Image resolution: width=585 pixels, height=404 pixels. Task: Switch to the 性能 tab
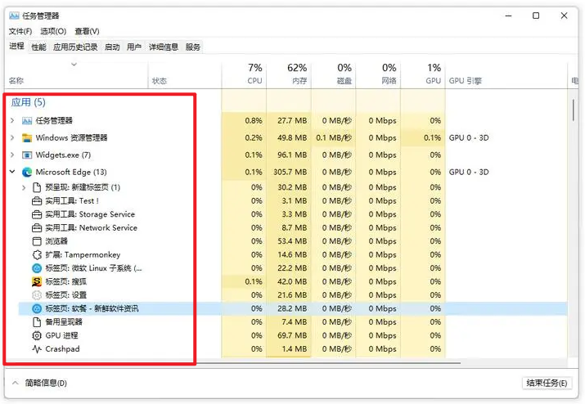click(x=38, y=47)
